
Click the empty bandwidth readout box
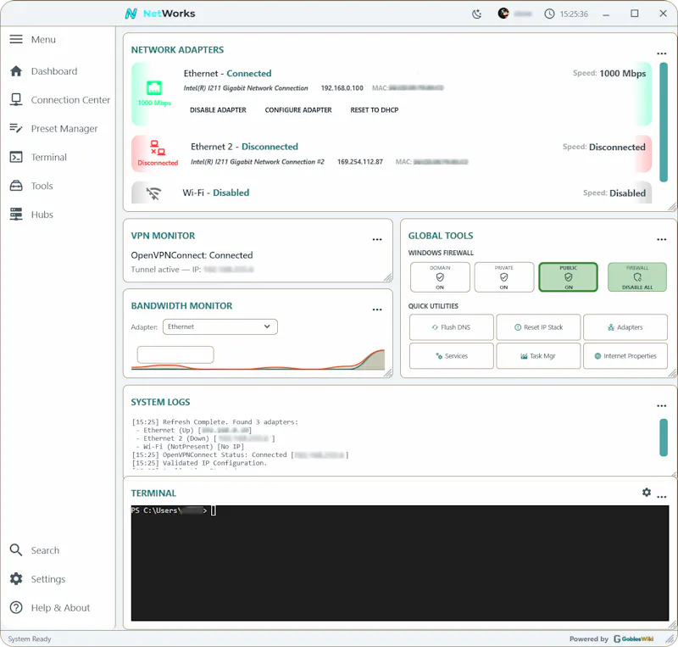coord(175,354)
